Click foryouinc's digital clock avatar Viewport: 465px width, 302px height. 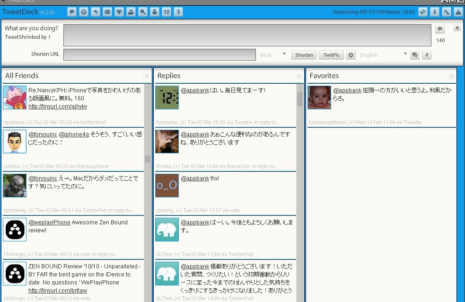[x=167, y=98]
